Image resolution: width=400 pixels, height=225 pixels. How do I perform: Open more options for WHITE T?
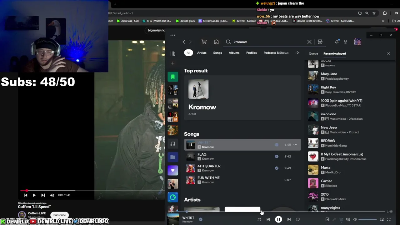295,145
